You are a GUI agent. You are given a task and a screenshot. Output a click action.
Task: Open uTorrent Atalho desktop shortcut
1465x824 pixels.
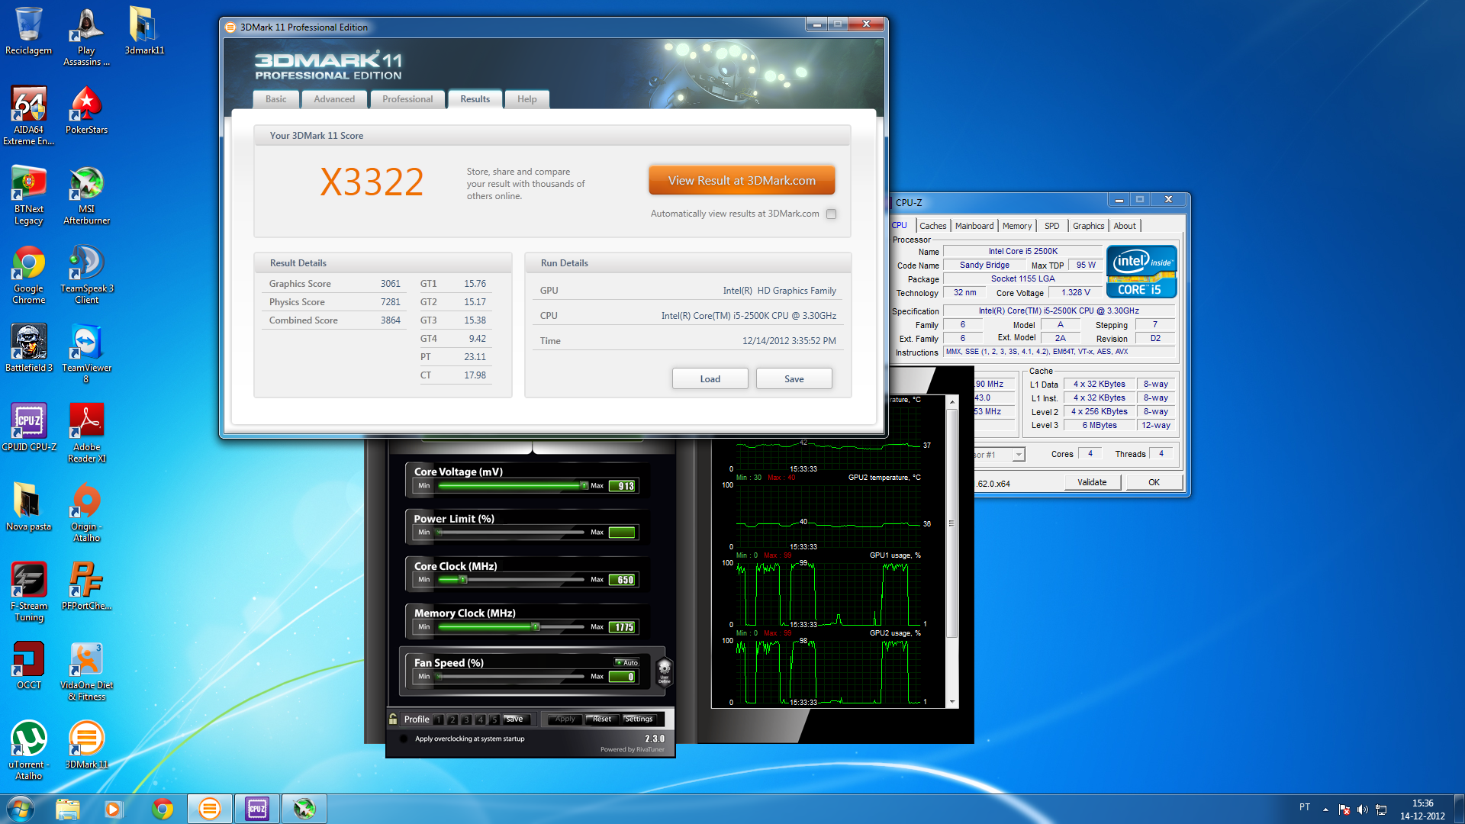click(28, 750)
